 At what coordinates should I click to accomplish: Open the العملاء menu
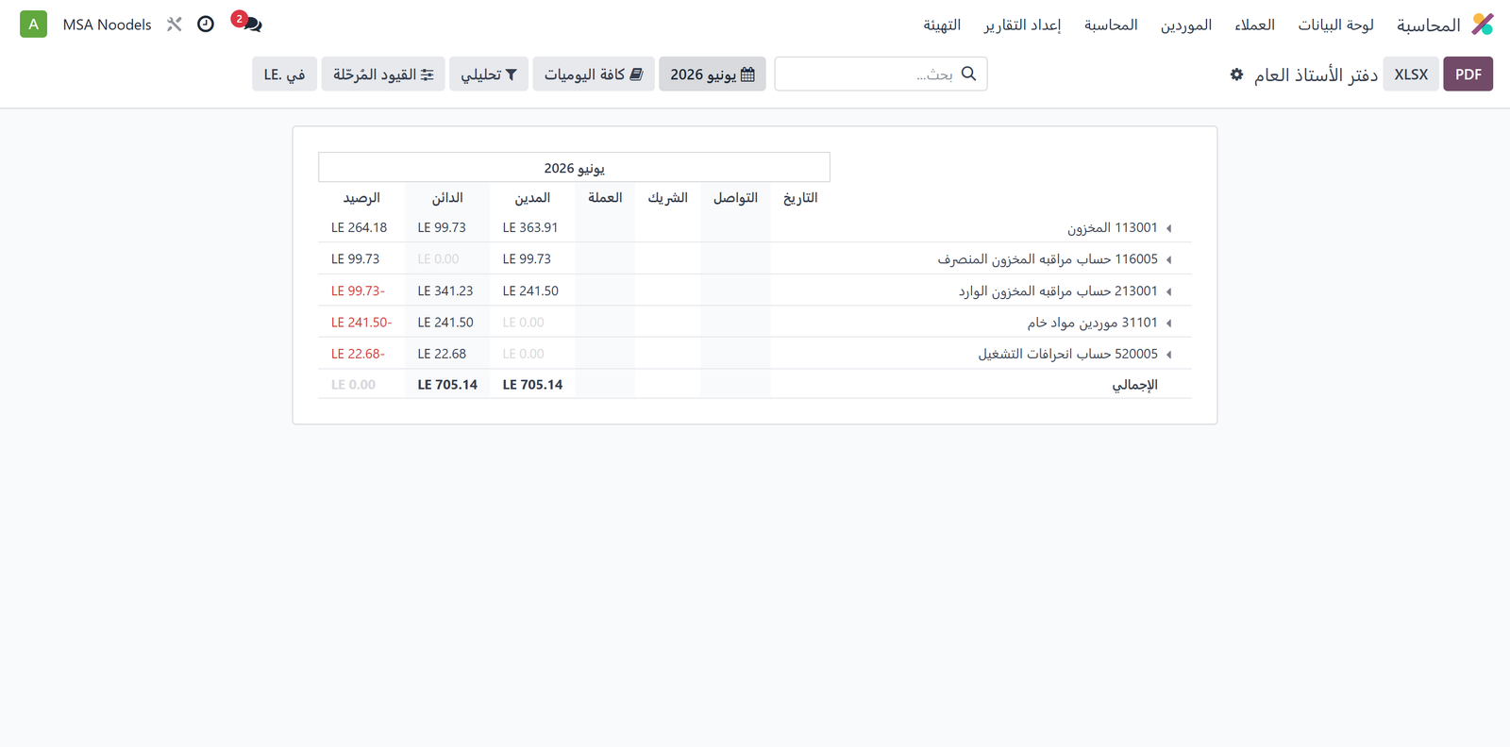[x=1254, y=25]
